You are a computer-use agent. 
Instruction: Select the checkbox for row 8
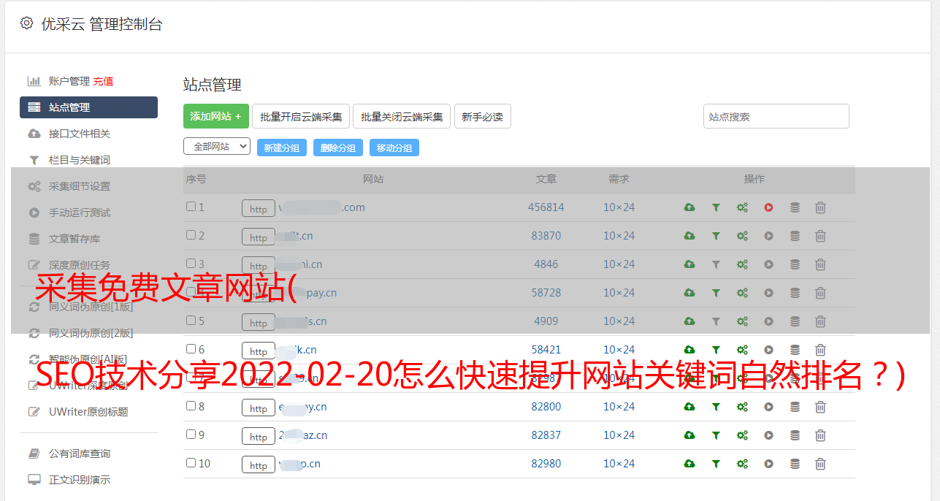tap(191, 406)
